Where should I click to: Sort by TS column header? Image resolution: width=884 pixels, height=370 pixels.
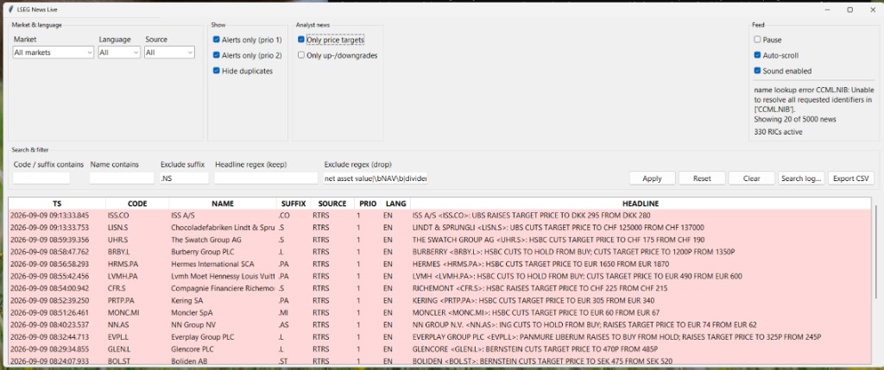(x=58, y=204)
